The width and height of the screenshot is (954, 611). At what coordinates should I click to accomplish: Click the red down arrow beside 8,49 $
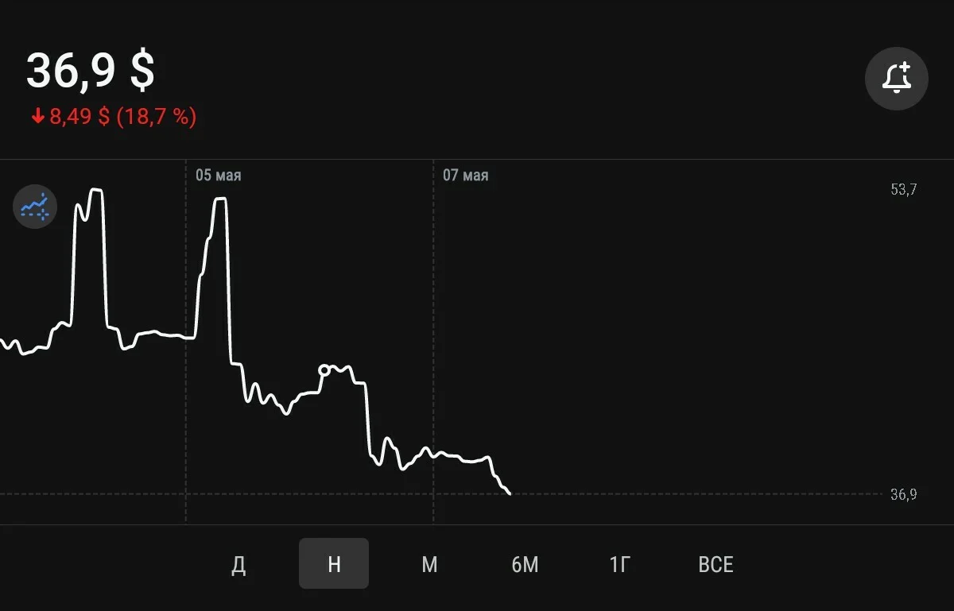coord(37,118)
